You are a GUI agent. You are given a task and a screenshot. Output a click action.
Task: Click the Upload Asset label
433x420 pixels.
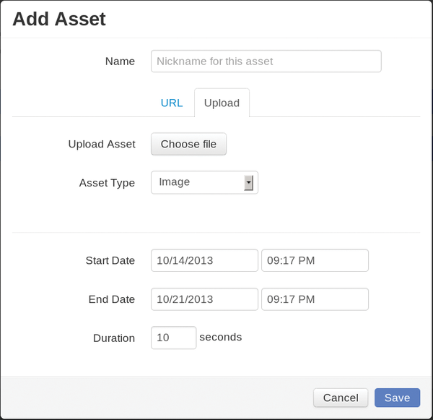102,144
